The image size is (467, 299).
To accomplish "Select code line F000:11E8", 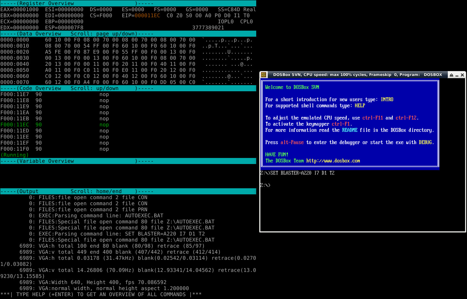I will [x=55, y=101].
